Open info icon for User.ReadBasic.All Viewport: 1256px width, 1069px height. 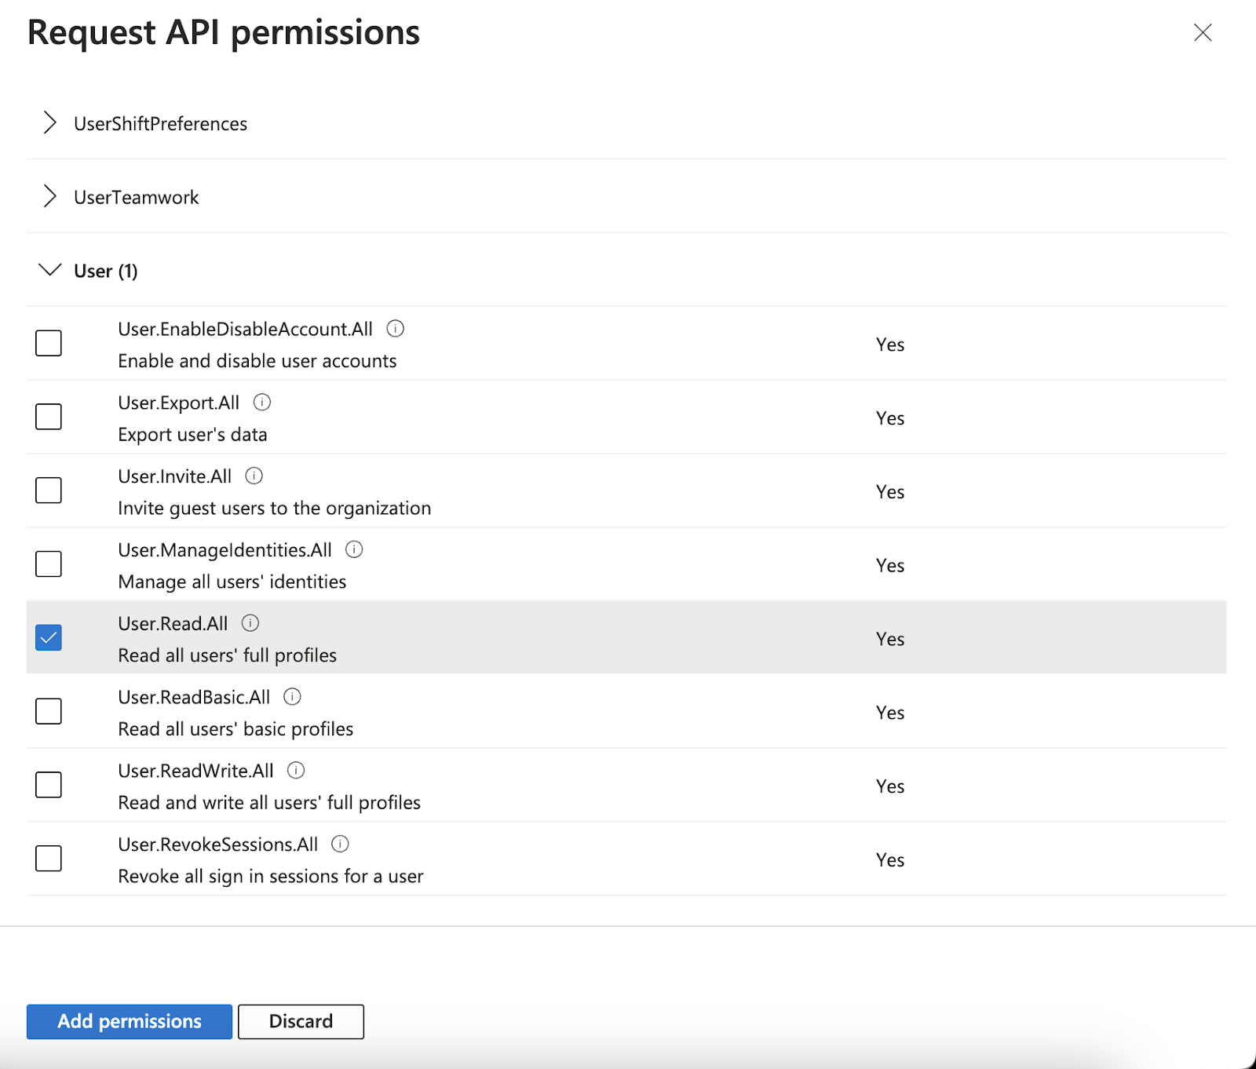(293, 697)
